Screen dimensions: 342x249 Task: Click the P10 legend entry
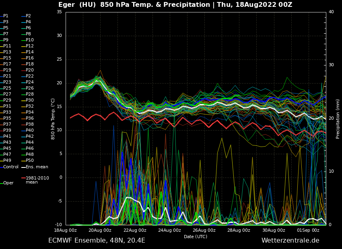(30, 40)
